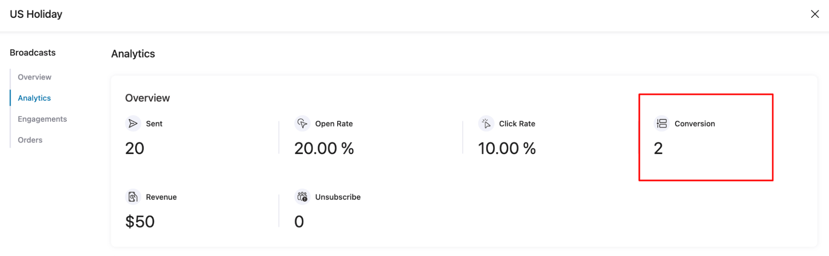Image resolution: width=829 pixels, height=256 pixels.
Task: Open the Orders section
Action: [x=29, y=140]
